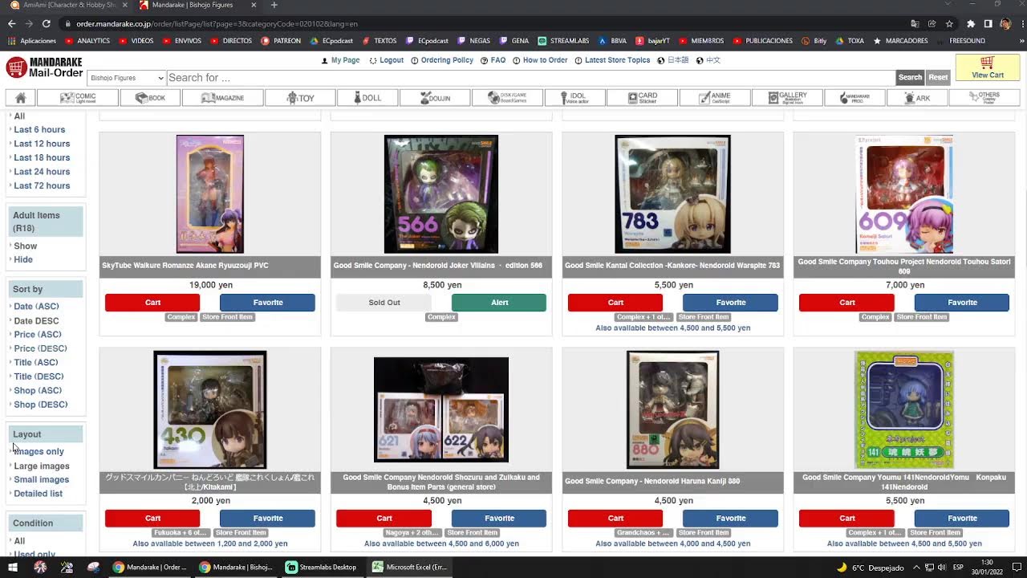Open the PATREON bookmark
The image size is (1027, 578).
click(x=281, y=41)
